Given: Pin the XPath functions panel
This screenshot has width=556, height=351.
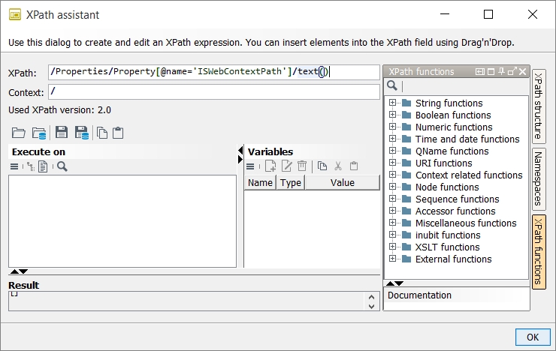Looking at the screenshot, I should pos(501,72).
